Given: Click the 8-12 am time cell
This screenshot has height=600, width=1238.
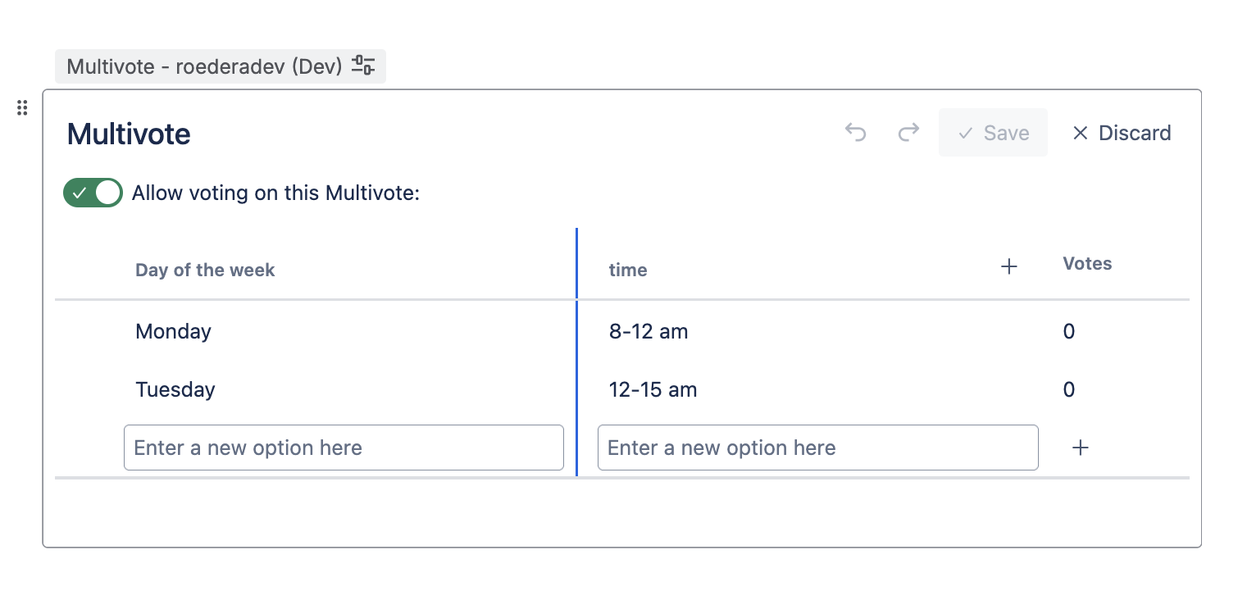Looking at the screenshot, I should 649,331.
